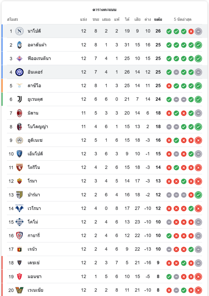Image resolution: width=209 pixels, height=296 pixels.
Task: Click the Venezia club crest icon
Action: coord(20,290)
